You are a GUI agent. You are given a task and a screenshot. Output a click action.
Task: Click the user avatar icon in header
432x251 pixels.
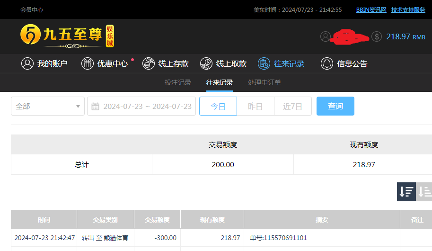[325, 36]
